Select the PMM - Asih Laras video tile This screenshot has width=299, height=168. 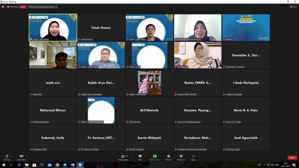pos(53,27)
